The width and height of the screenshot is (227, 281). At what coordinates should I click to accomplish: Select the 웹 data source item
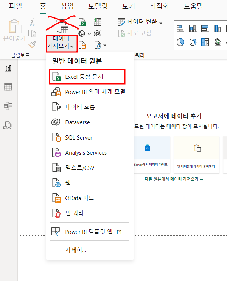click(90, 183)
